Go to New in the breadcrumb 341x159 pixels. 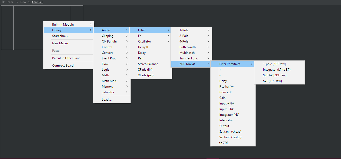tap(23, 2)
